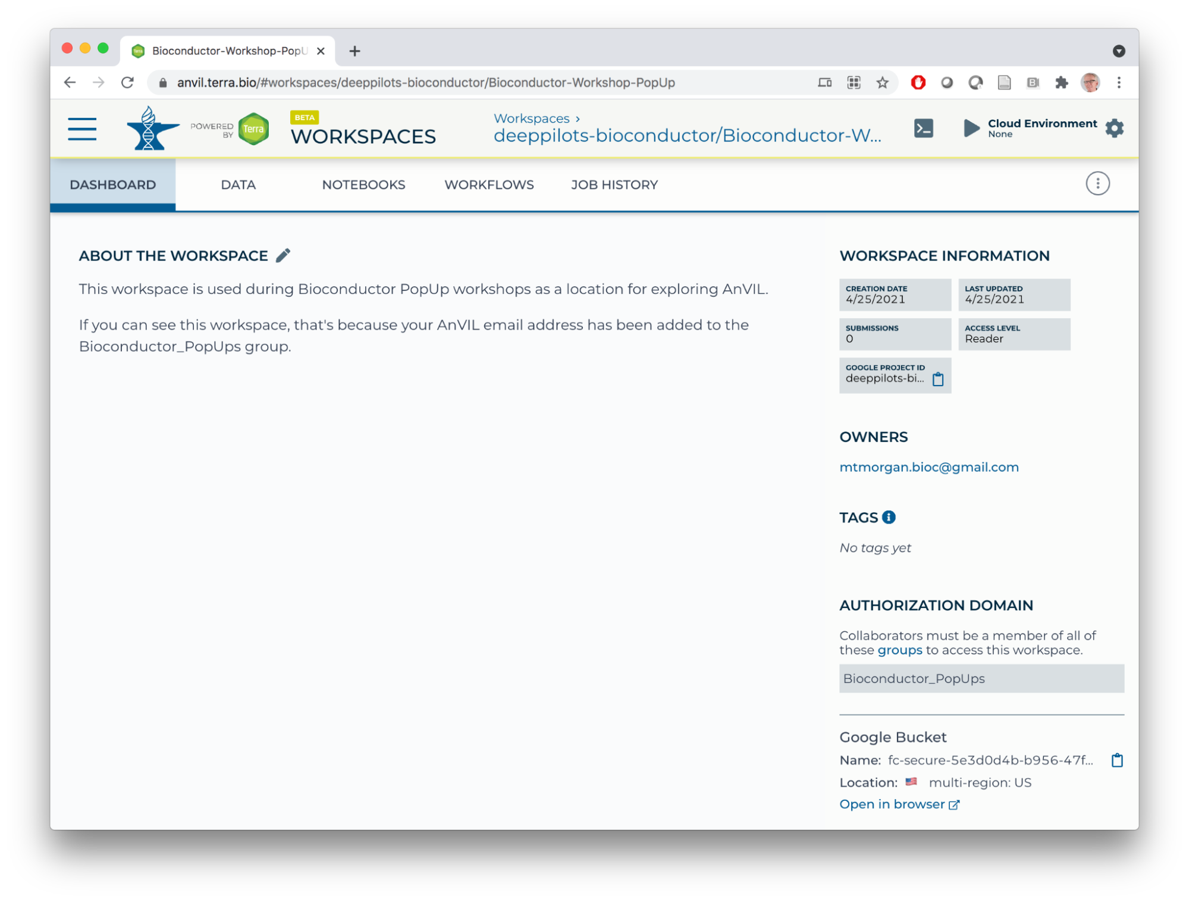Click the site lock icon in address bar
Viewport: 1189px width, 902px height.
tap(162, 83)
